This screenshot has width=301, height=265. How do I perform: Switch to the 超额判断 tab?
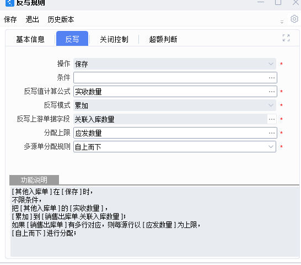[163, 39]
